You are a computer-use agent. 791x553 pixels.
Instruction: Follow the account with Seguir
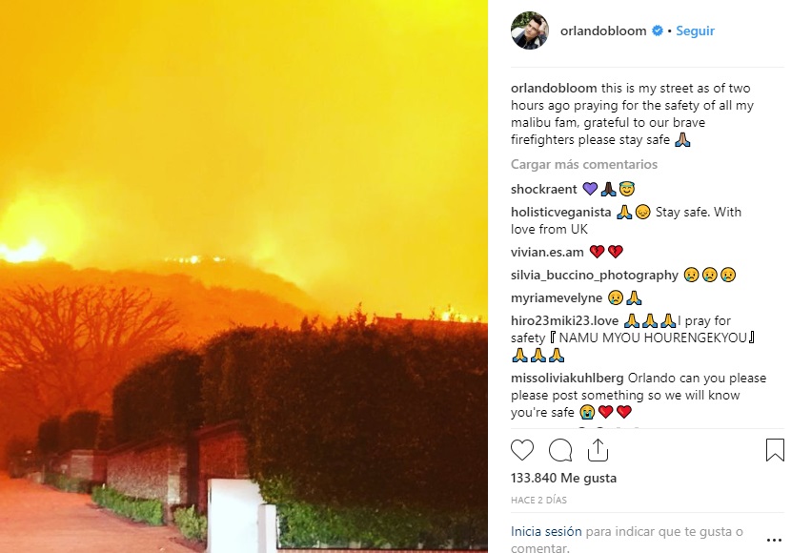[x=695, y=31]
